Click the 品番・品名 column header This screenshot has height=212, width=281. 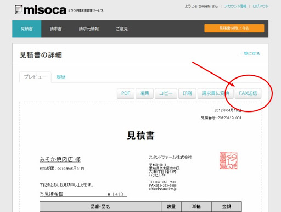pos(100,207)
